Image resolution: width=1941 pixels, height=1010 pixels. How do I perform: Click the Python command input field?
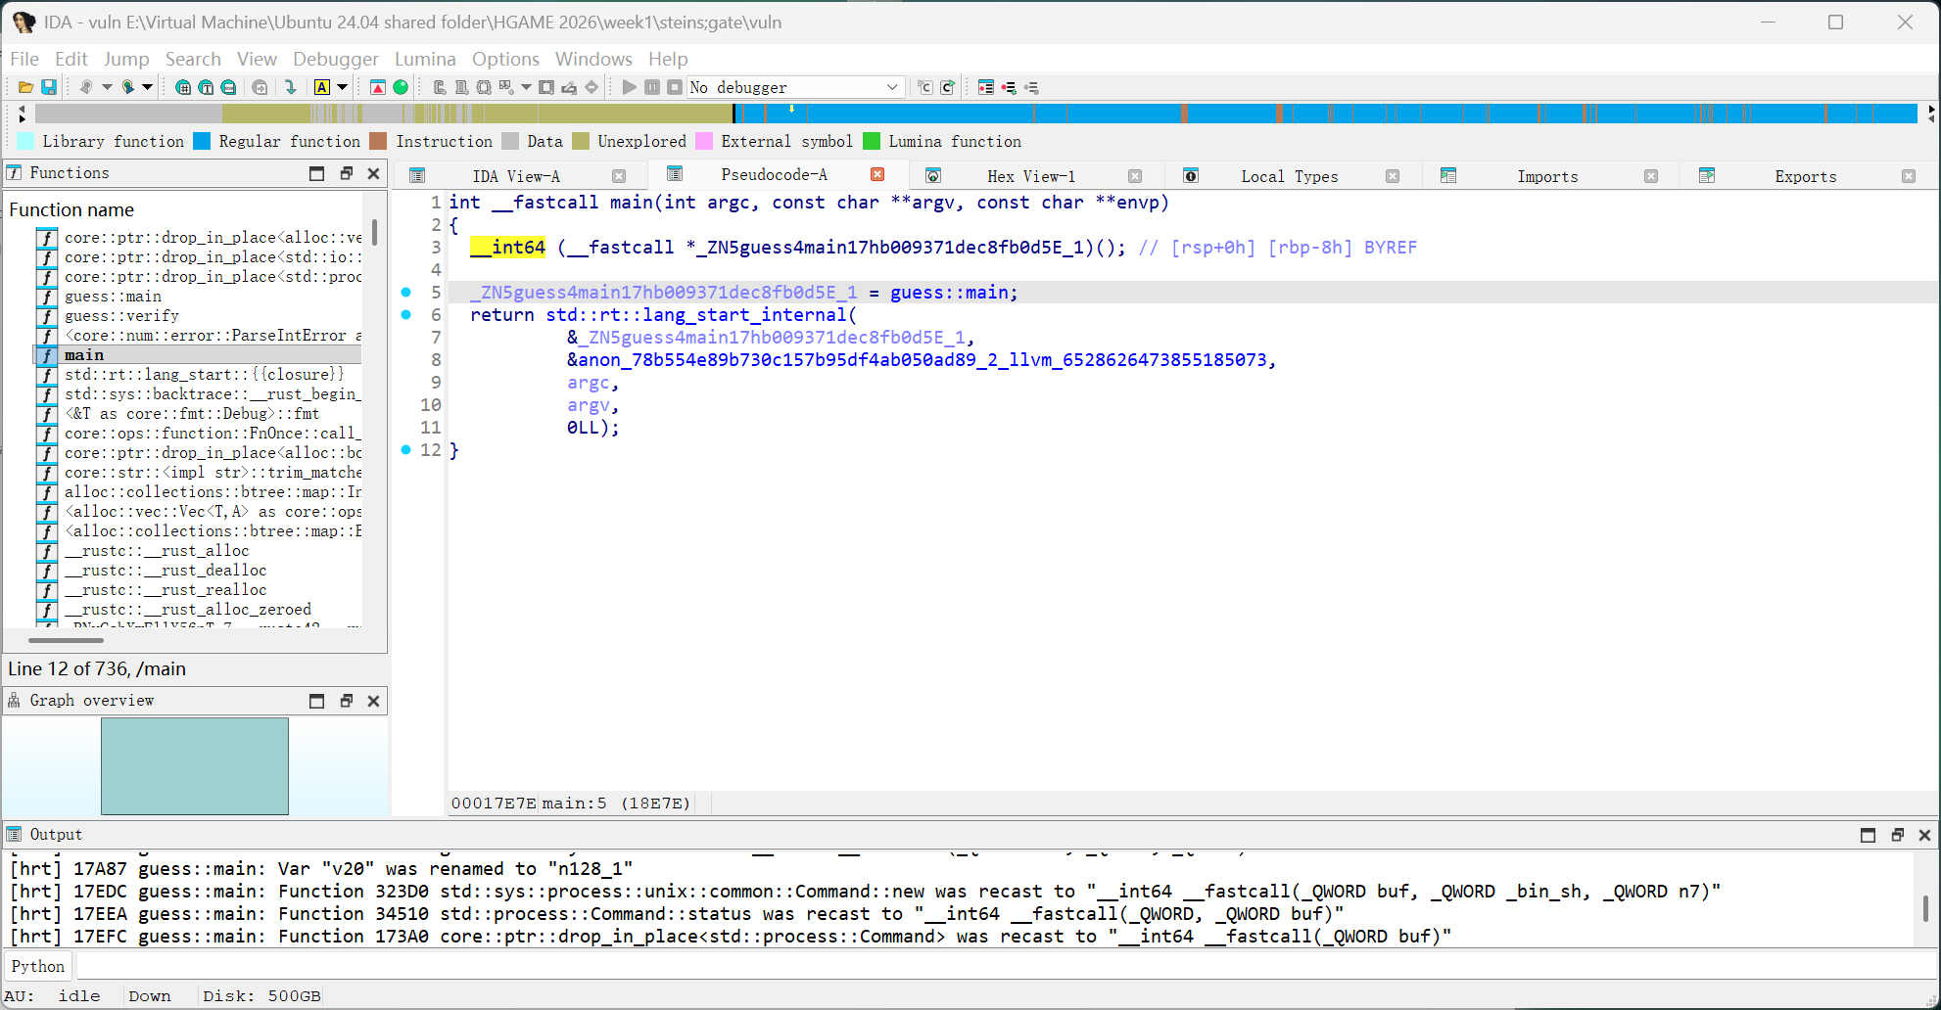click(1007, 966)
